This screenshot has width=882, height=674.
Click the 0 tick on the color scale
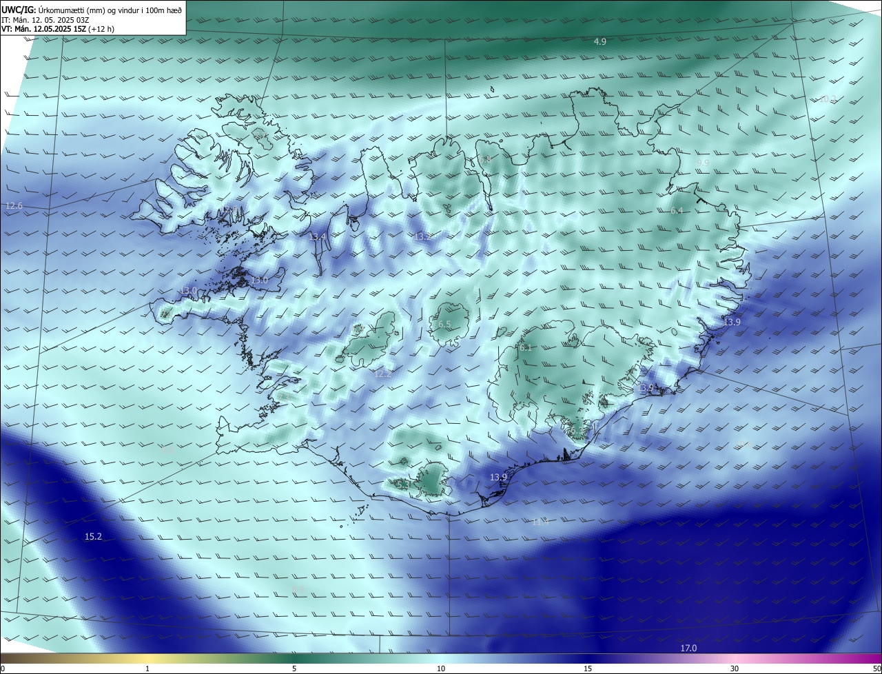click(x=2, y=668)
